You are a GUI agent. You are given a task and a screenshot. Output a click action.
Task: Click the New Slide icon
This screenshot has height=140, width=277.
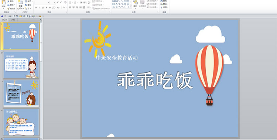[20, 2]
